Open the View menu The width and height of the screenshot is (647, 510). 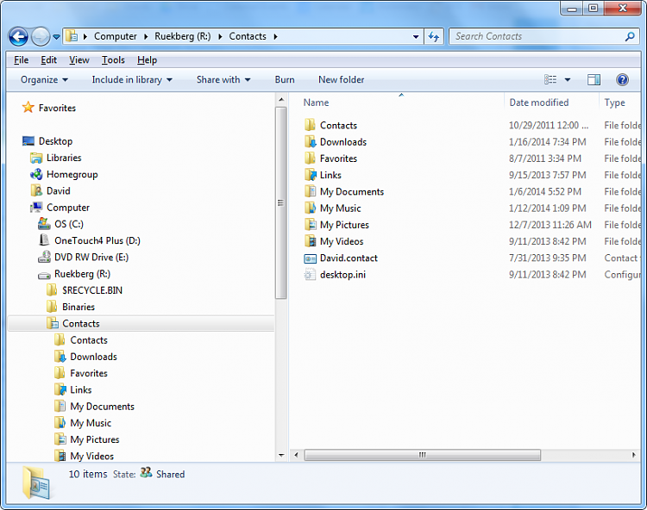pos(79,60)
